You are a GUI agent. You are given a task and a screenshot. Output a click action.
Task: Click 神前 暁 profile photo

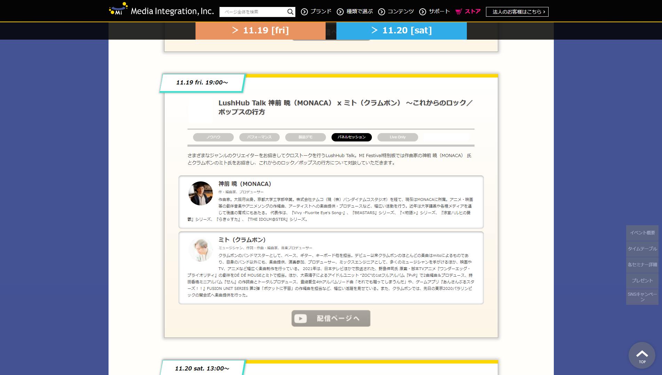pos(201,194)
